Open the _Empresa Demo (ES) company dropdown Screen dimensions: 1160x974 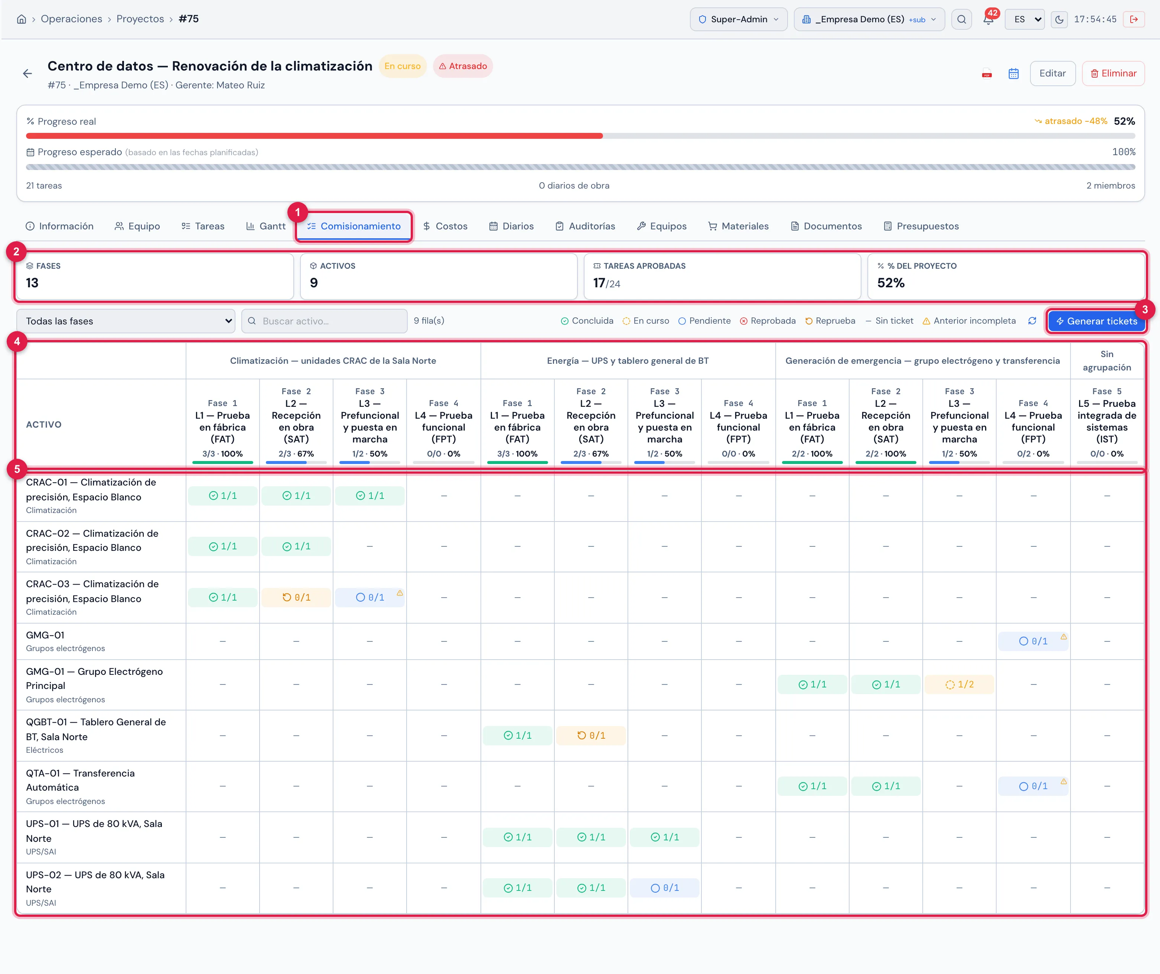point(870,19)
